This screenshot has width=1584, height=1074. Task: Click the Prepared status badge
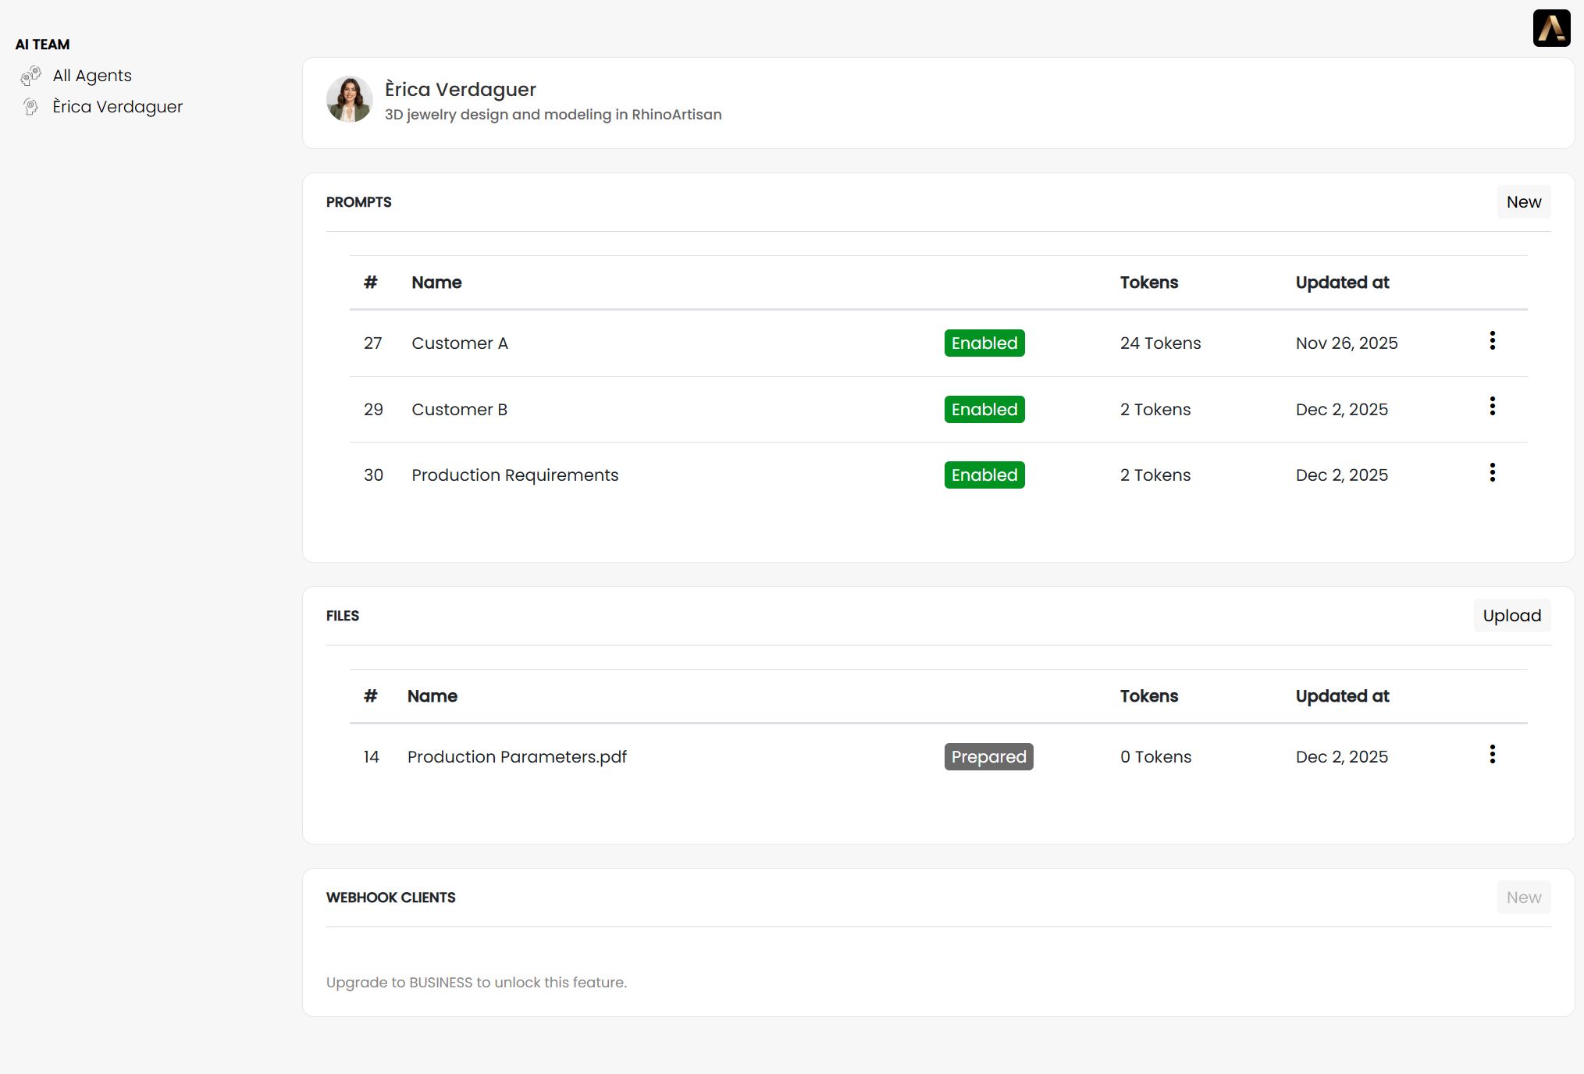click(x=988, y=757)
